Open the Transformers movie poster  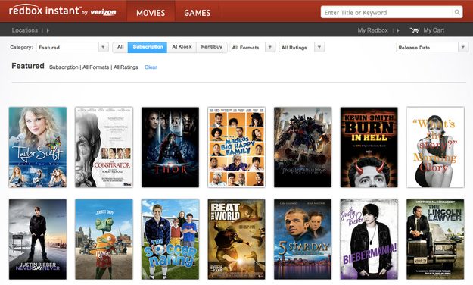[303, 147]
